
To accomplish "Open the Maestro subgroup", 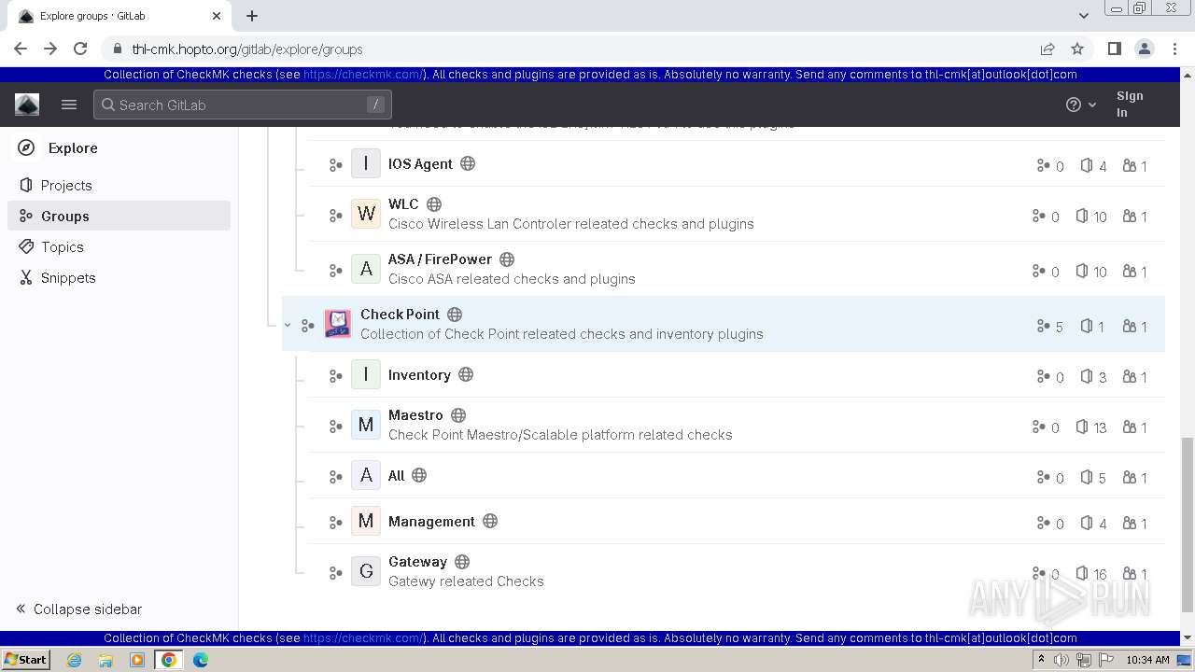I will pyautogui.click(x=415, y=414).
